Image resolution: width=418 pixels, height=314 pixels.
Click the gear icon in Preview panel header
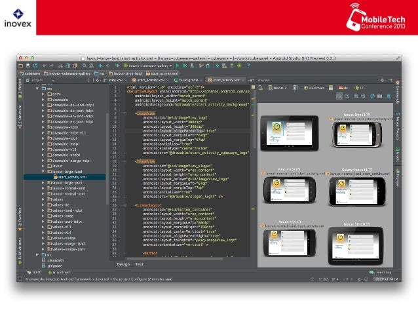(x=382, y=80)
